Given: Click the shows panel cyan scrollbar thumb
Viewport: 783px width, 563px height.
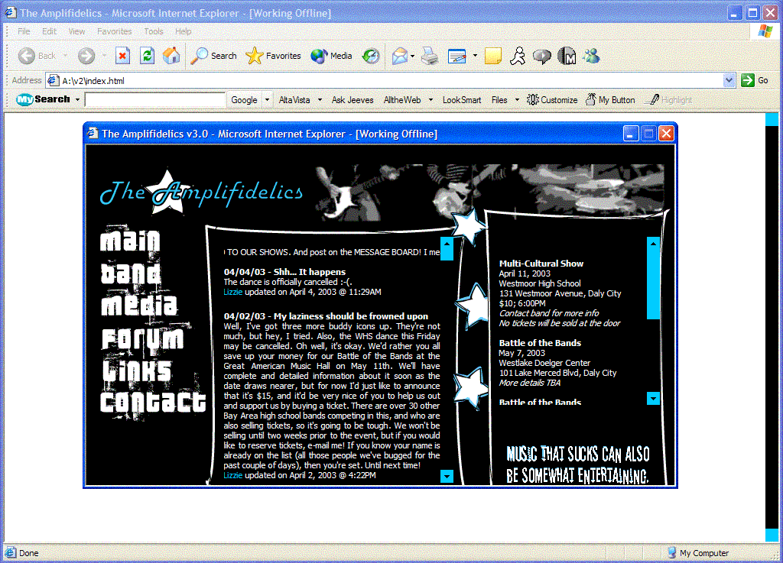Looking at the screenshot, I should coord(653,283).
